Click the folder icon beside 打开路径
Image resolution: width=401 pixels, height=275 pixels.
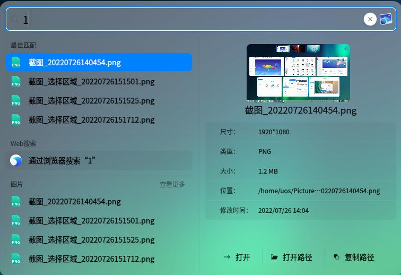pyautogui.click(x=274, y=257)
